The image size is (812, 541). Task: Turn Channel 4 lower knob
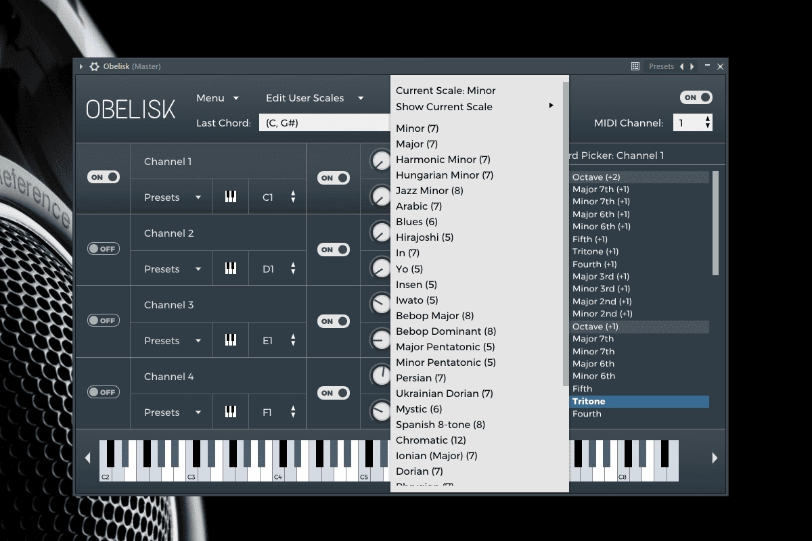pos(381,410)
